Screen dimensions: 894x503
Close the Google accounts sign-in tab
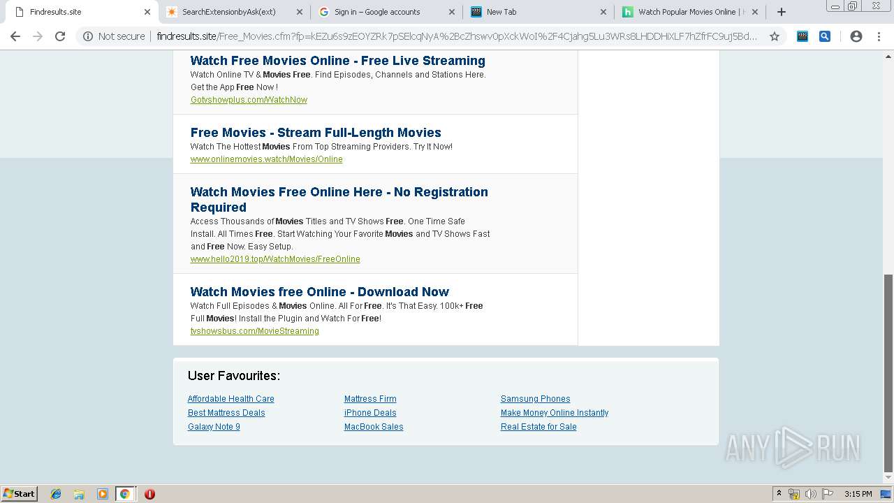coord(451,12)
